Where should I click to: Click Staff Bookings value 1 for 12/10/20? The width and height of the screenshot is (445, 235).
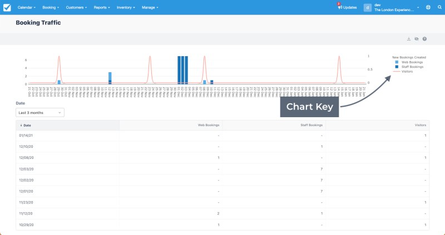(322, 147)
